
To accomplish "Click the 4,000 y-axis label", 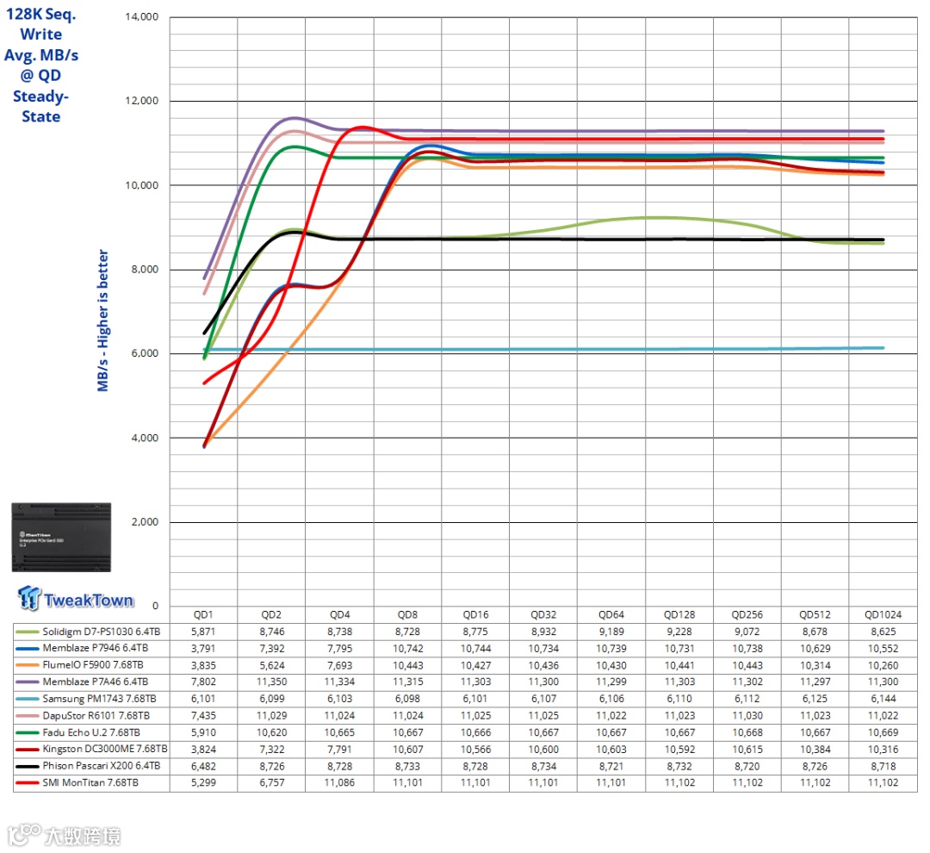I will [x=145, y=438].
